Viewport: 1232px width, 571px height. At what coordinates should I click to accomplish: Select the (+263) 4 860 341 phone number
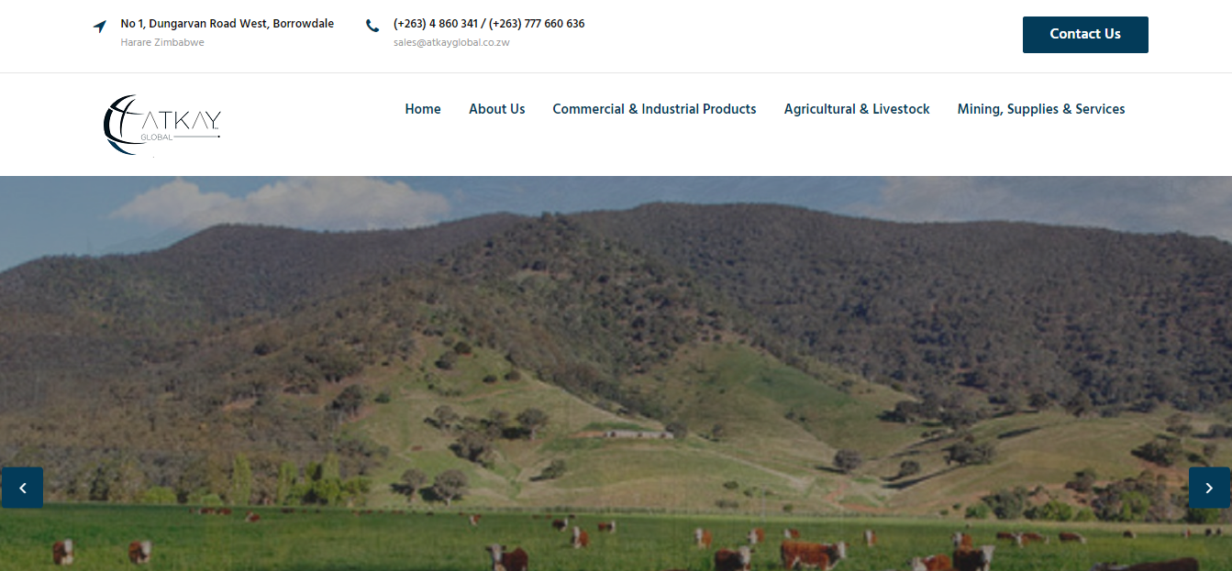436,24
